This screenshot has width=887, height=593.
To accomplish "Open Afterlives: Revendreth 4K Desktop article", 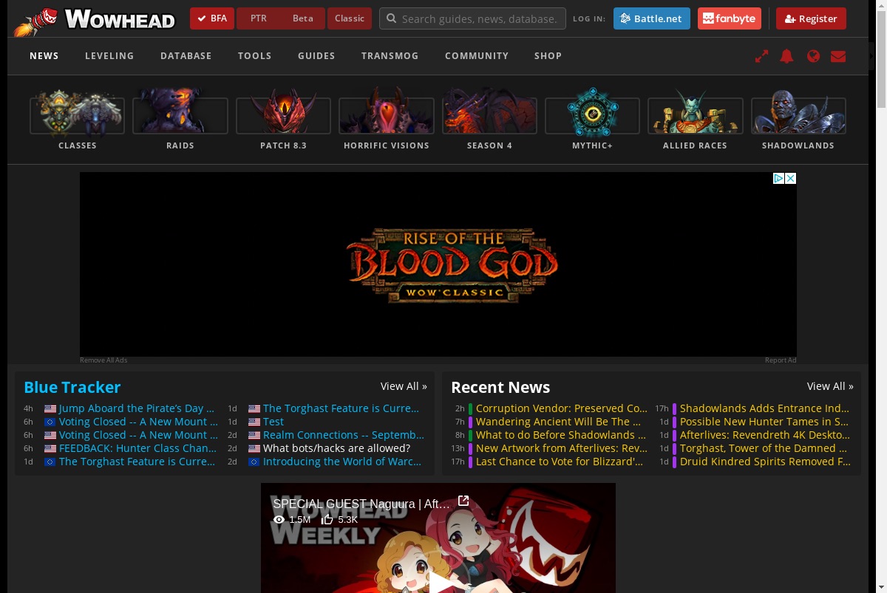I will [765, 435].
